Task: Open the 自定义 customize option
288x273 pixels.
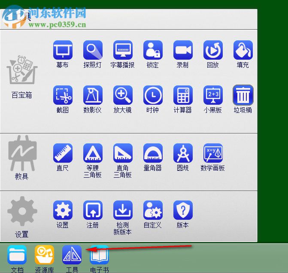Action: click(153, 210)
